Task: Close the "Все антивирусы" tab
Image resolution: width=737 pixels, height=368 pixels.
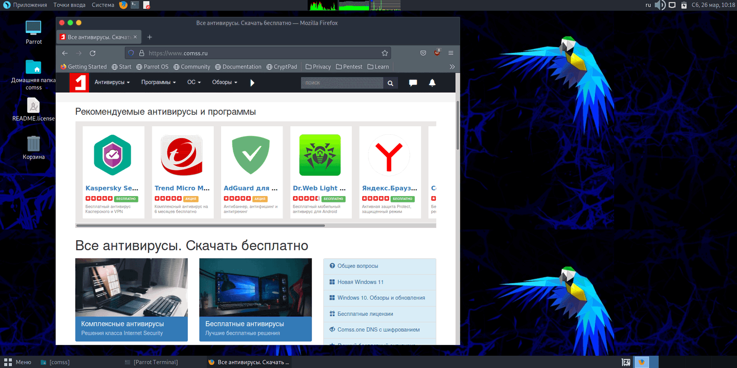Action: 135,37
